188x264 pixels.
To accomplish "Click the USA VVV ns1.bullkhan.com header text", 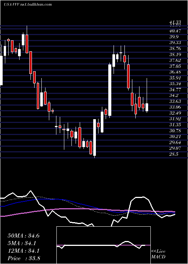I will [27, 5].
